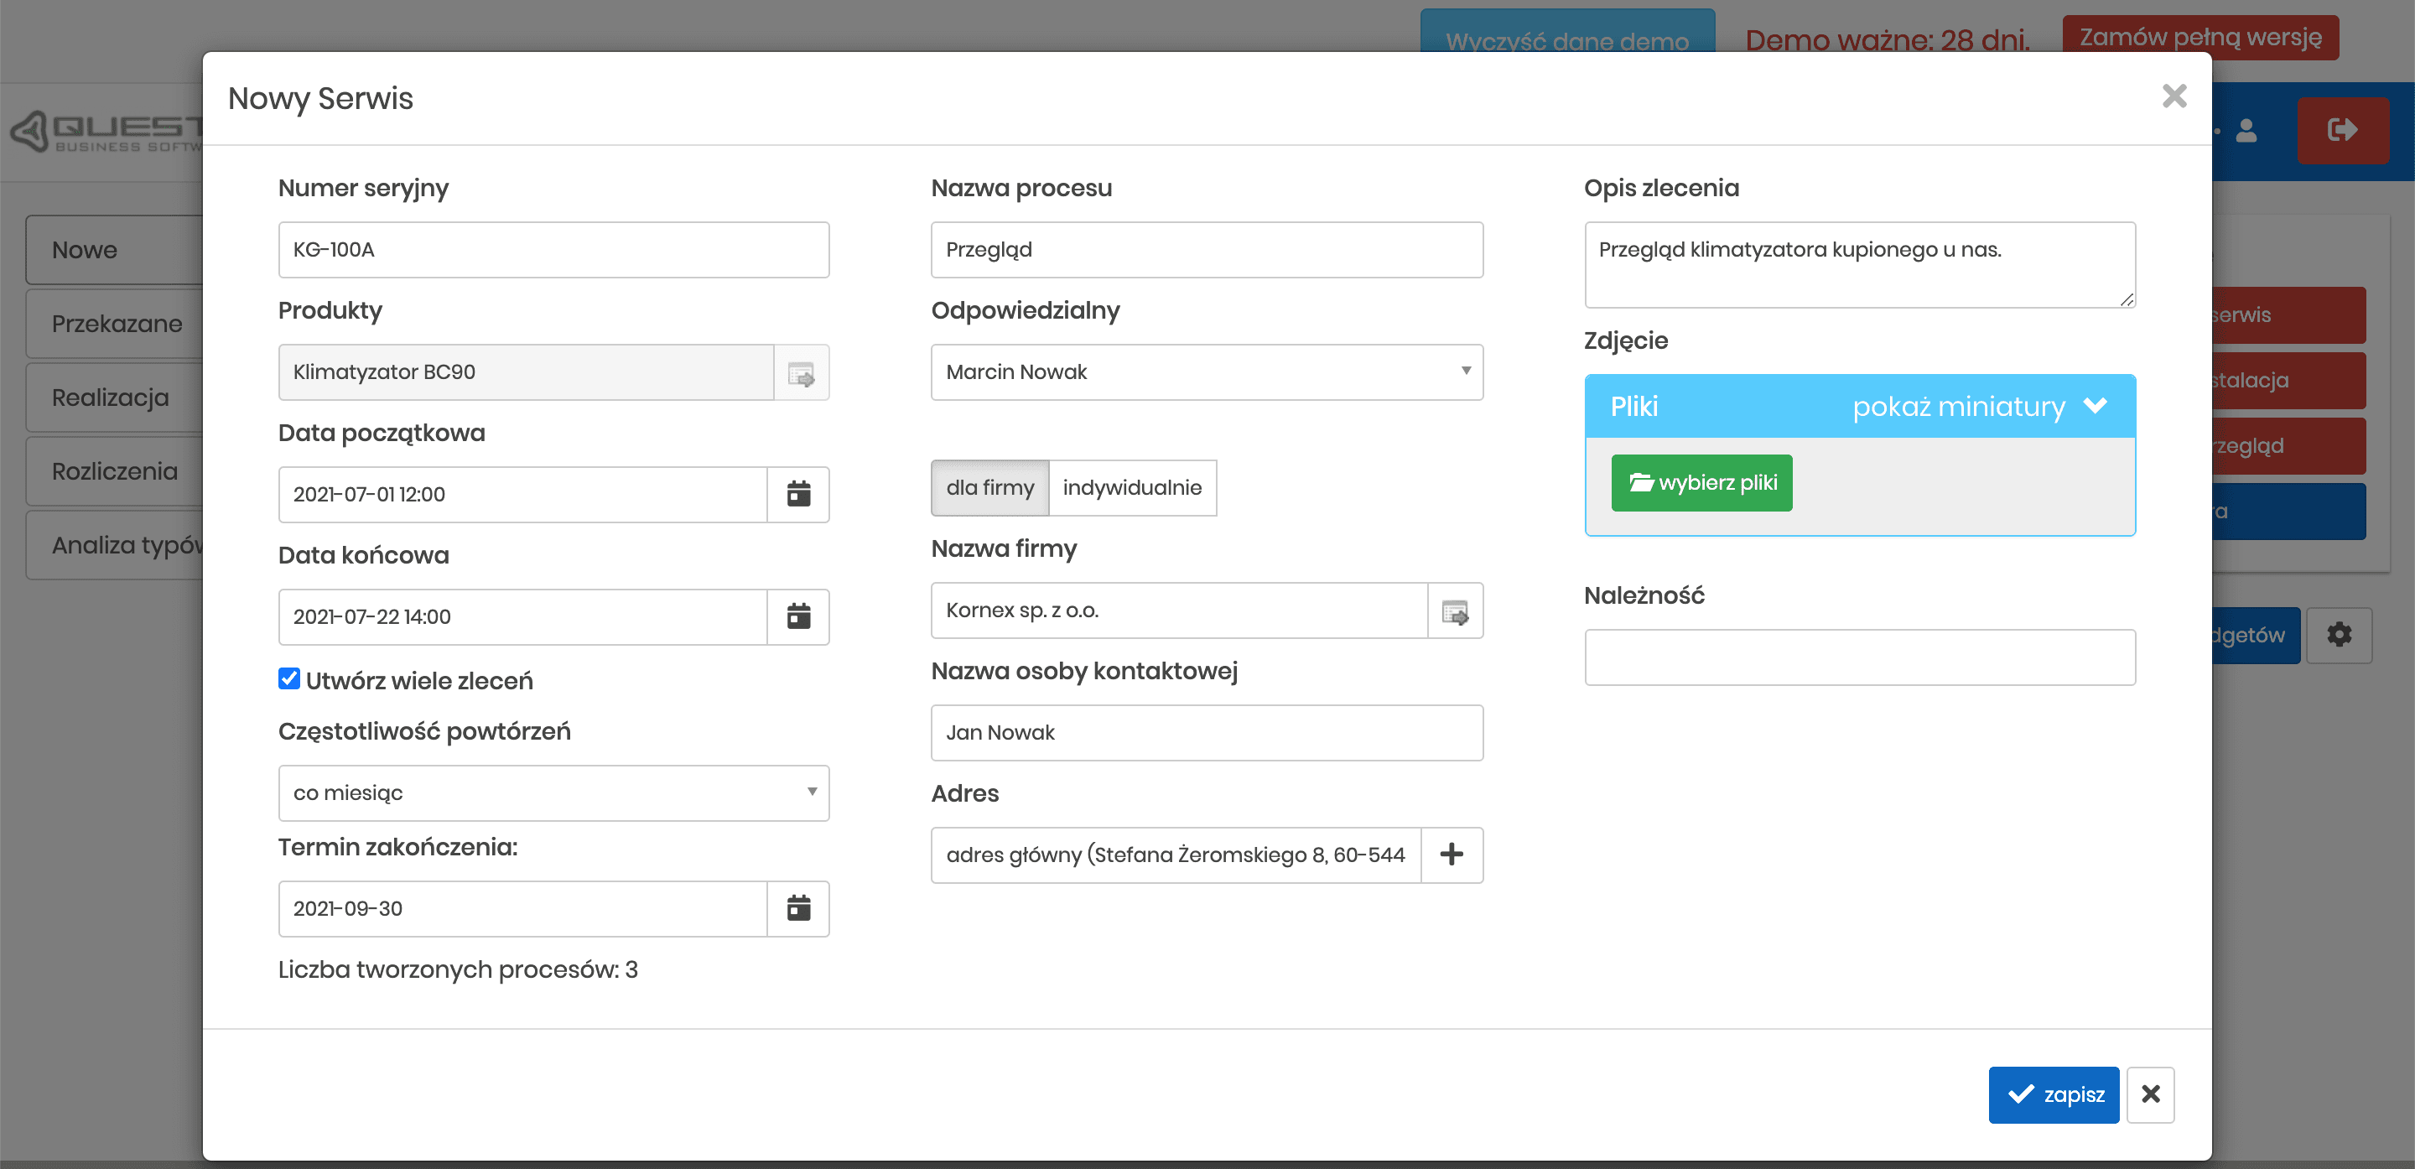2415x1169 pixels.
Task: Open Realizacja tab in sidebar
Action: click(x=114, y=397)
